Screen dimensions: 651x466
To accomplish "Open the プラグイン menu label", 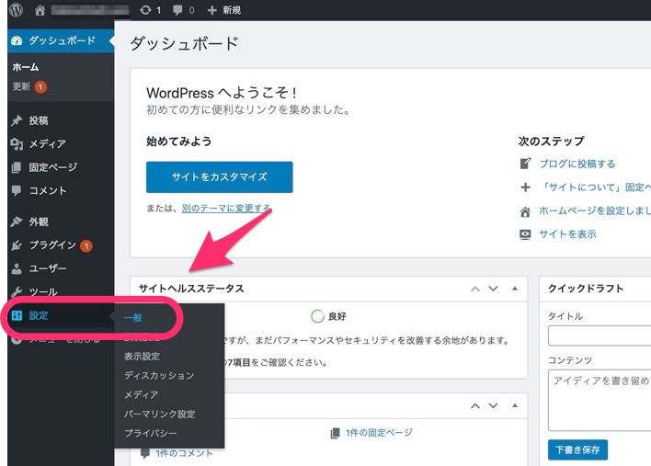I will pyautogui.click(x=52, y=244).
